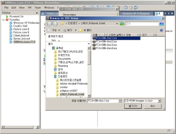Expand the file name combo box arrow
Image resolution: width=176 pixels, height=134 pixels.
pos(120,101)
